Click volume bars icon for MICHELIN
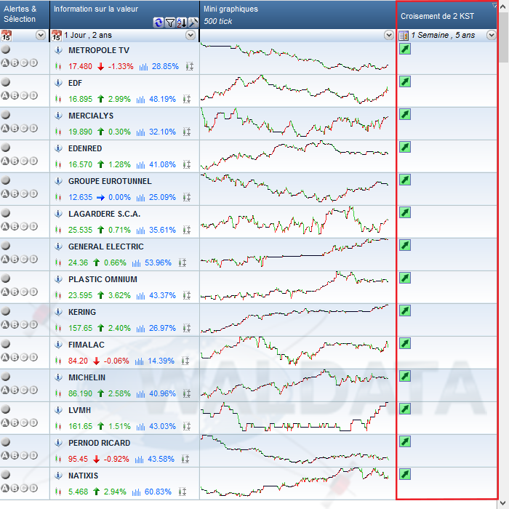 tap(140, 394)
